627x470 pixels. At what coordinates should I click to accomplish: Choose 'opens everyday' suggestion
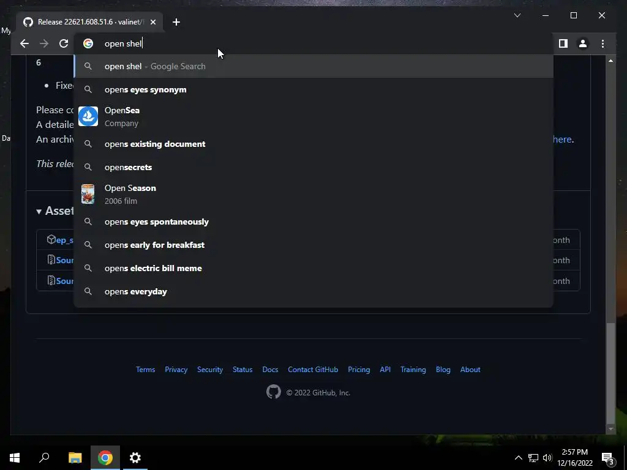pyautogui.click(x=314, y=291)
